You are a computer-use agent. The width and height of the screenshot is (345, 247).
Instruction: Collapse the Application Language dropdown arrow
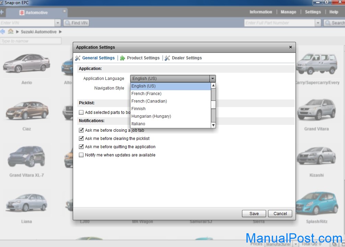(212, 79)
